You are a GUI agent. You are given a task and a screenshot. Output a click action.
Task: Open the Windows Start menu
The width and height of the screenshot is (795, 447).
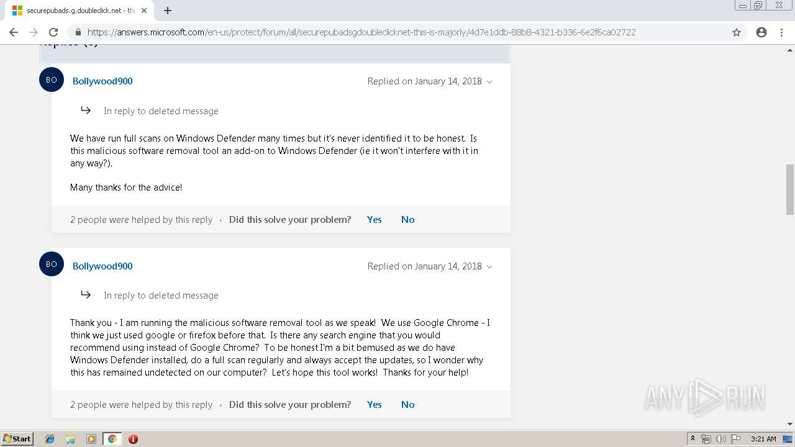[17, 439]
